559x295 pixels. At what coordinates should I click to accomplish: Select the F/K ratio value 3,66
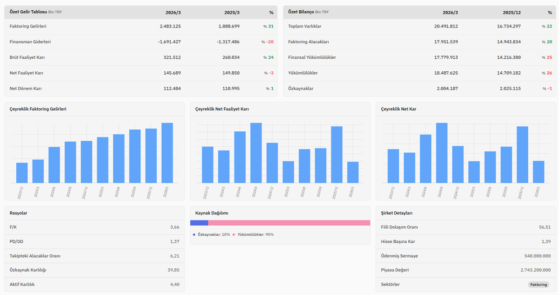pos(175,227)
